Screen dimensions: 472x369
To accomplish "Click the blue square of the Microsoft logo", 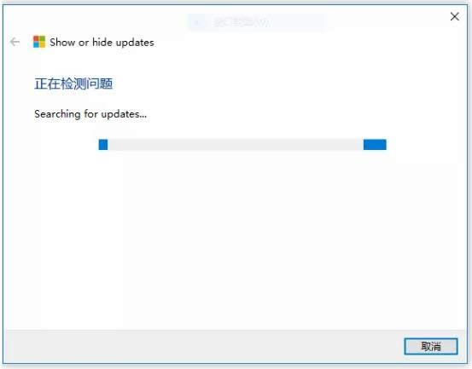I will pos(36,45).
